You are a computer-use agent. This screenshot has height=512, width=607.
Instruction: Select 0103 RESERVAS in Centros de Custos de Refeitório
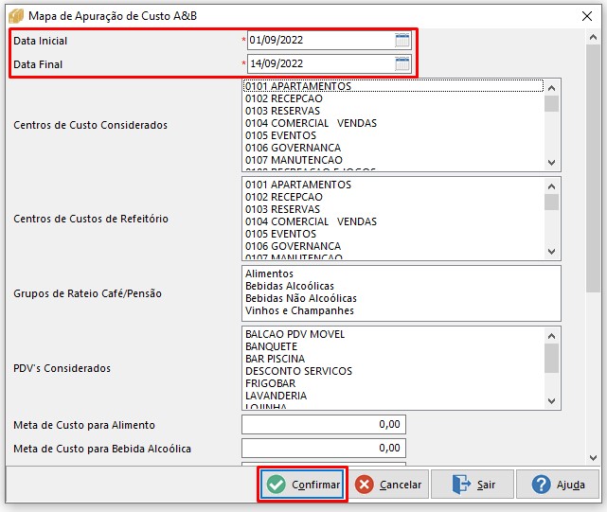(x=394, y=209)
